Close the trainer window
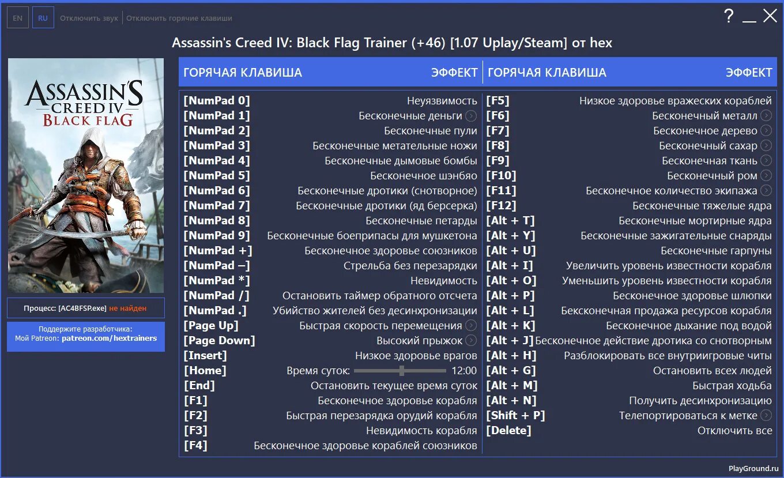Screen dimensions: 784x478 [x=770, y=16]
